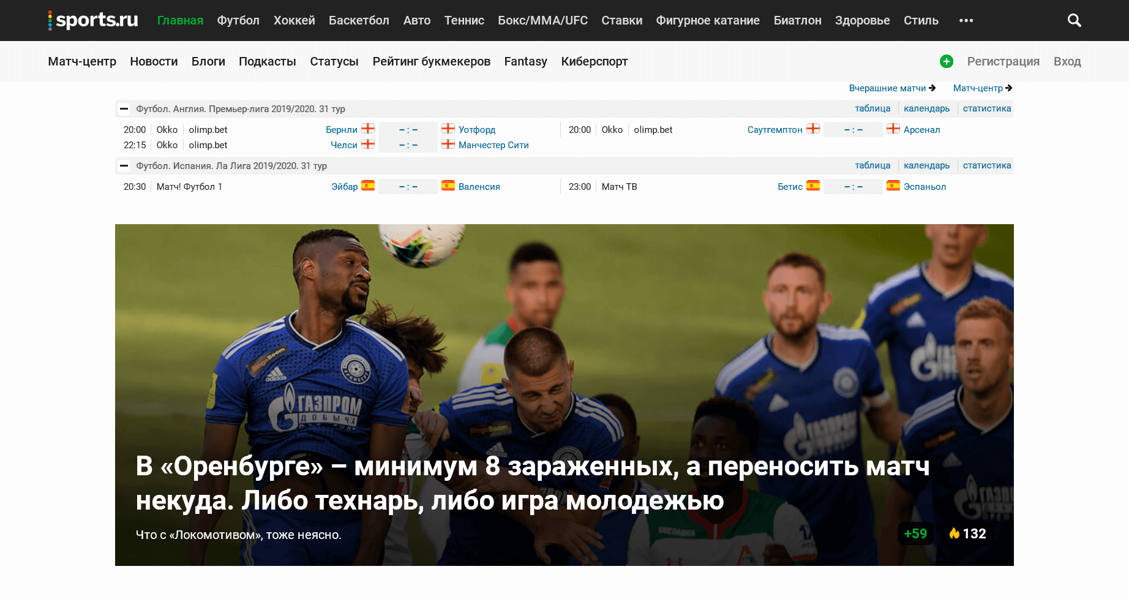Click the Саутгемптон team link
This screenshot has height=599, width=1129.
(x=775, y=130)
